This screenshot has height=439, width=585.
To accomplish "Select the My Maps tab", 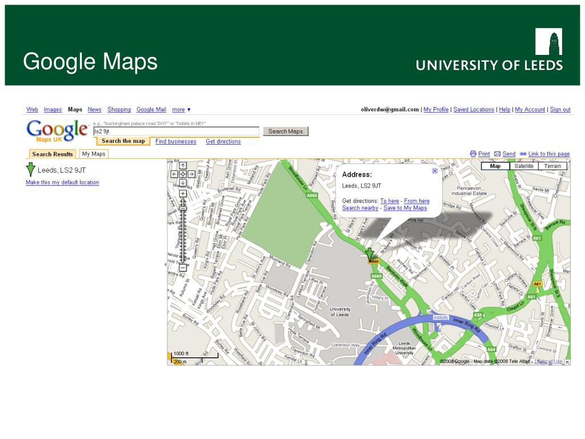I will pos(94,154).
